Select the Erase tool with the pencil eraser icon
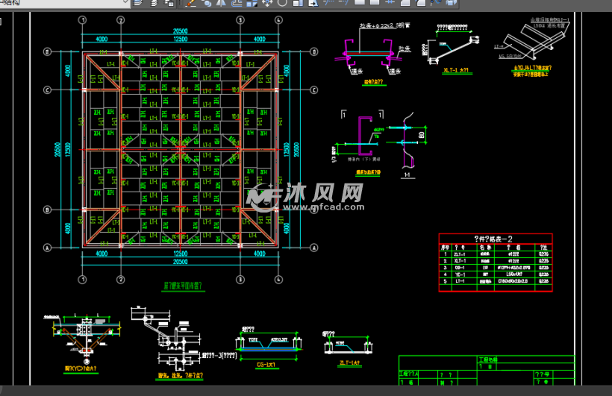This screenshot has width=612, height=396. 190,3
